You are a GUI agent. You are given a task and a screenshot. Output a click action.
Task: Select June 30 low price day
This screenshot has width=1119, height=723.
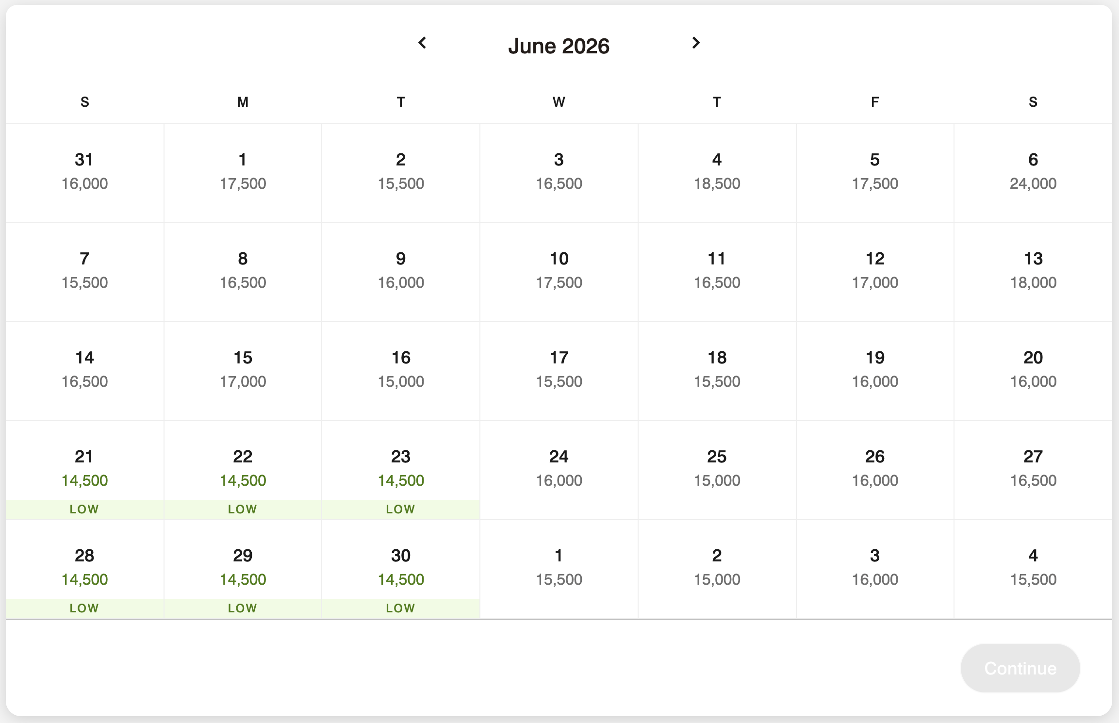click(x=401, y=569)
